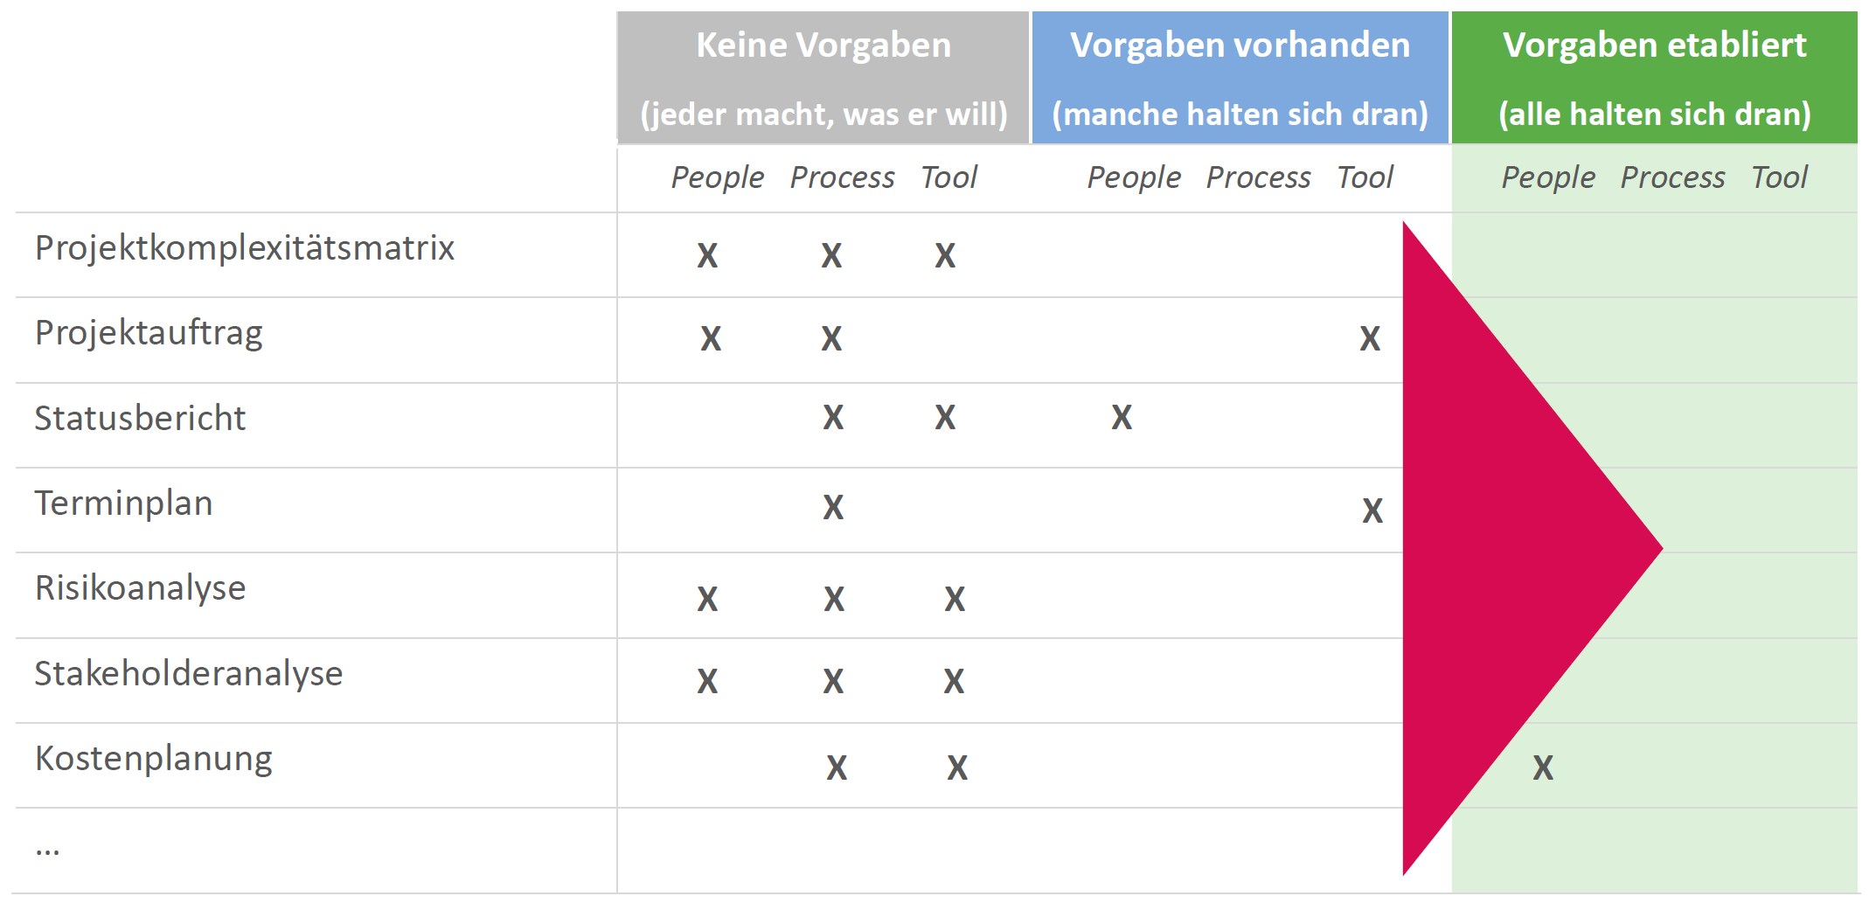Click the Terminplan X under Vorgaben vorhanden Tool
The width and height of the screenshot is (1869, 903).
click(x=1372, y=511)
